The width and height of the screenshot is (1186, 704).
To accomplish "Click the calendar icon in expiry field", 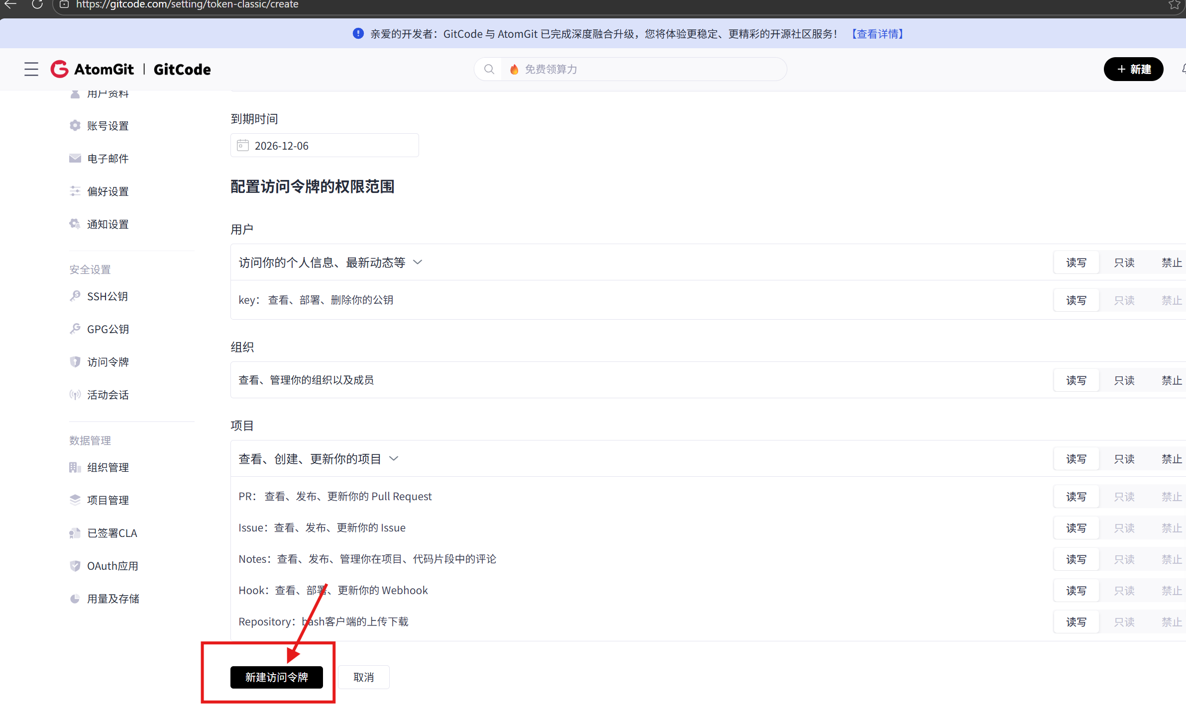I will (x=243, y=145).
